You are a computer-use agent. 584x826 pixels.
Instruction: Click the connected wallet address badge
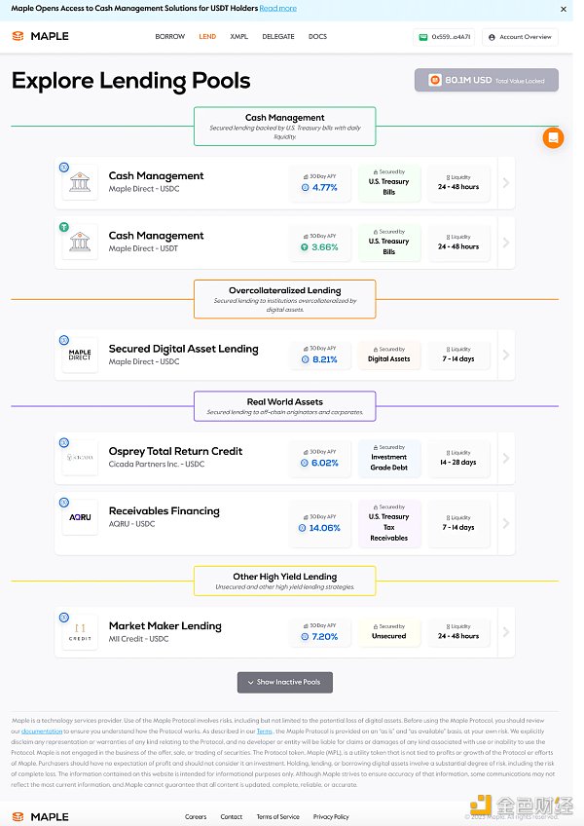click(445, 37)
